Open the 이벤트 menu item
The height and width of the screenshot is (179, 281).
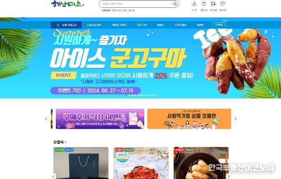point(200,25)
